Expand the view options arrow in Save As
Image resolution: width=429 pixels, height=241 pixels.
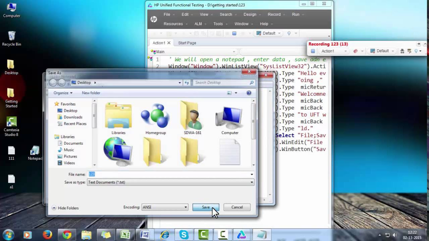236,93
